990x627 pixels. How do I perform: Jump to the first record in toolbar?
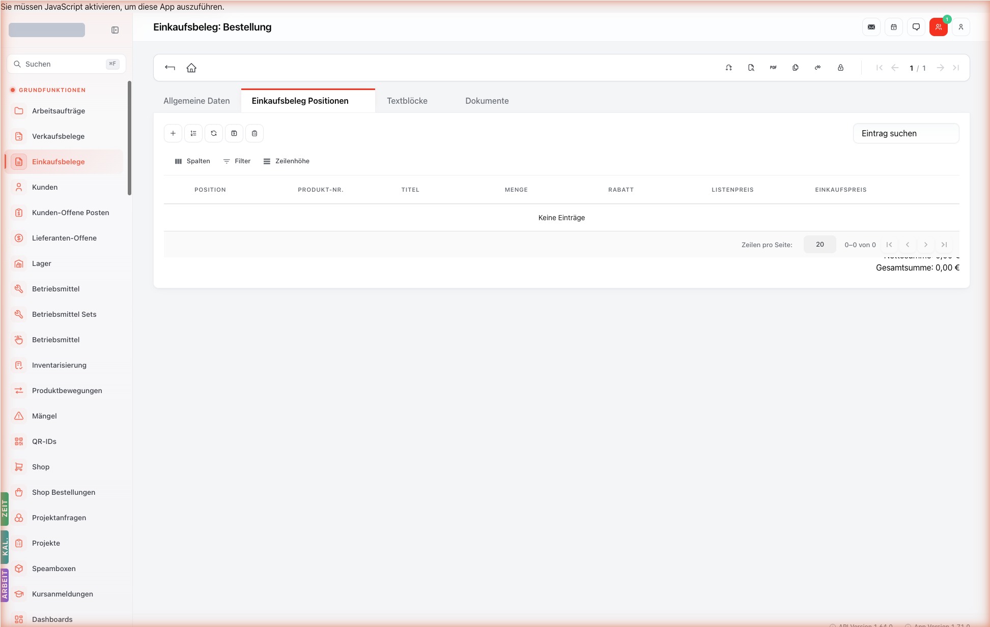(x=879, y=68)
